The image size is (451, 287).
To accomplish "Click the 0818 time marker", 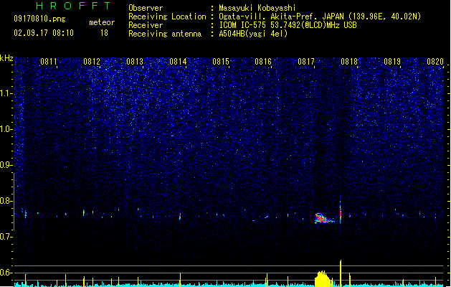I will (349, 62).
